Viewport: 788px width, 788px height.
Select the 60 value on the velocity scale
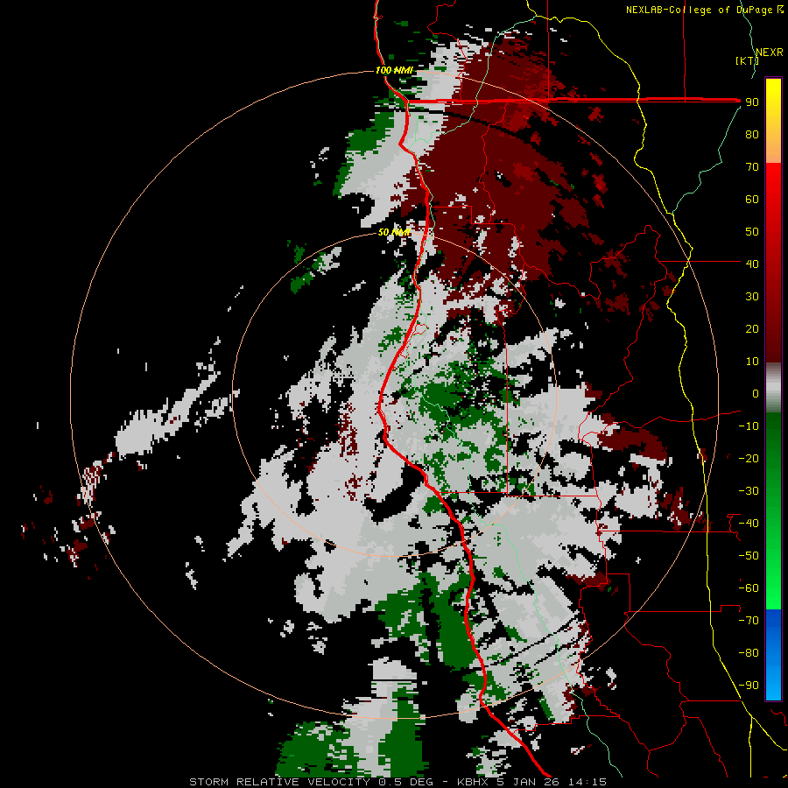[752, 199]
